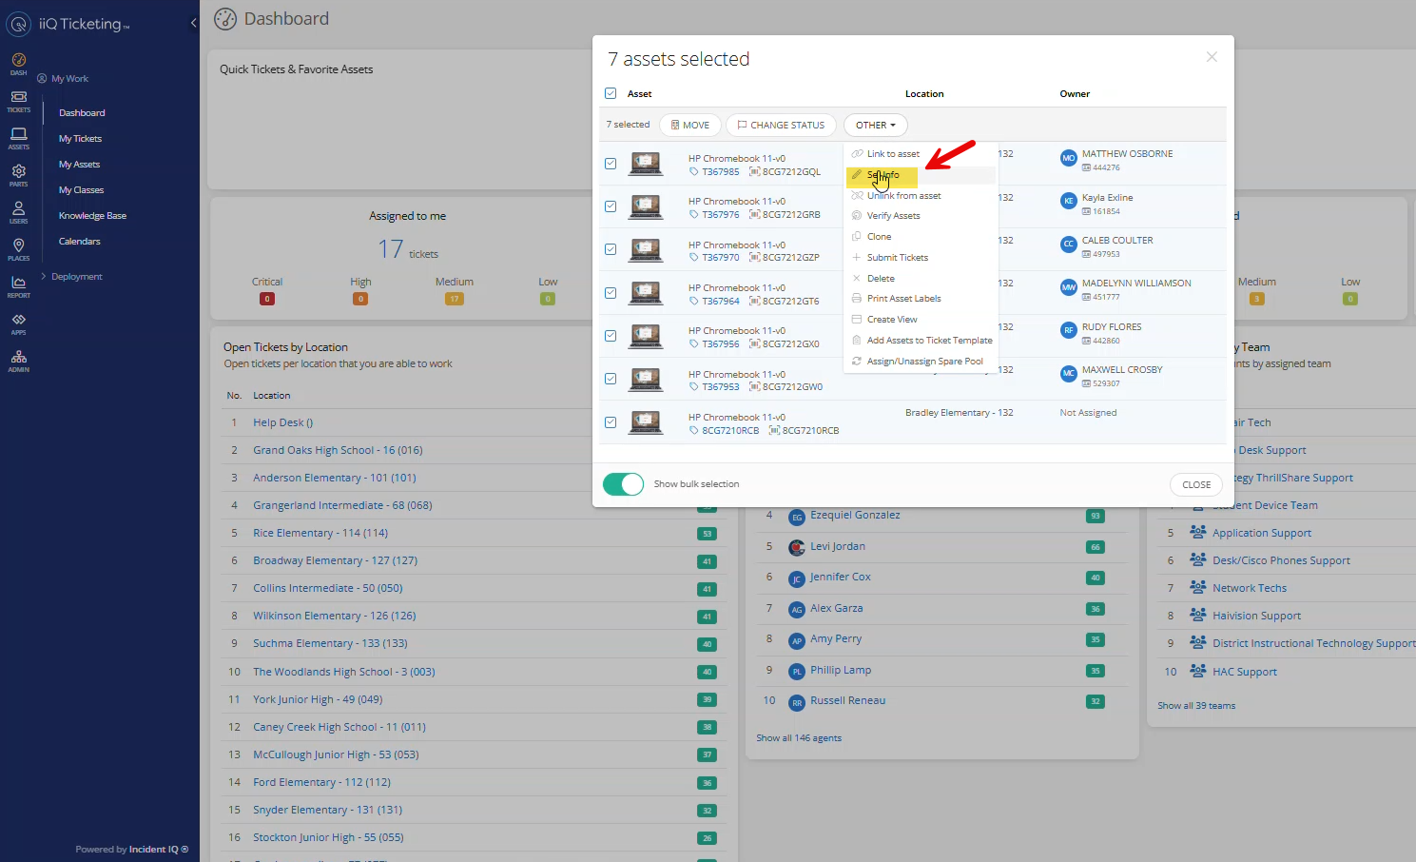Viewport: 1416px width, 862px height.
Task: Uncheck asset T367985 in the list
Action: click(610, 163)
